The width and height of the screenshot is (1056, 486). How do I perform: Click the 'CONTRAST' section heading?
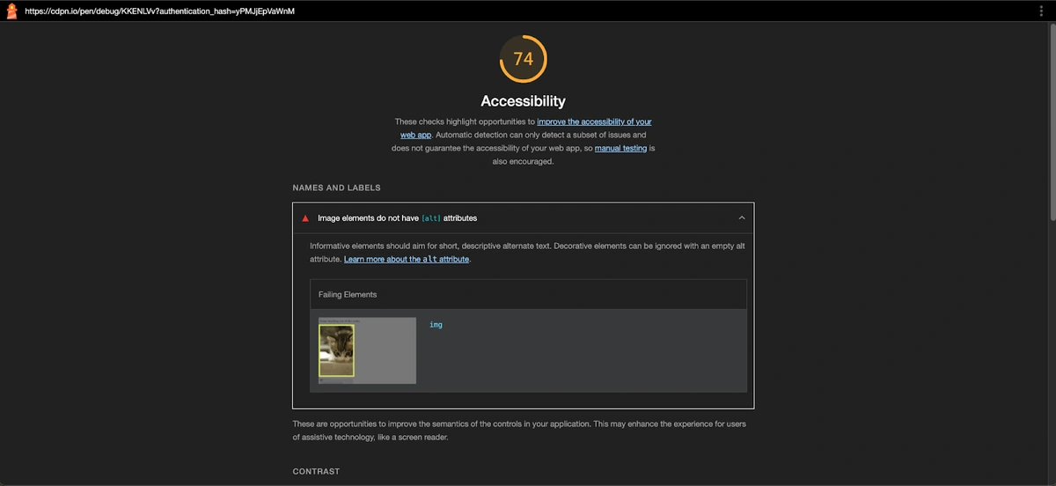click(x=316, y=472)
